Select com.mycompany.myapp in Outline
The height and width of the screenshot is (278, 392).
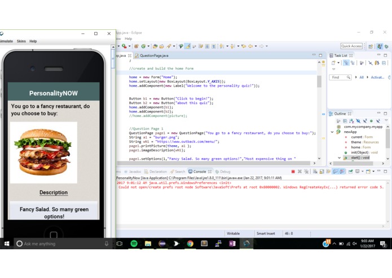tap(363, 127)
